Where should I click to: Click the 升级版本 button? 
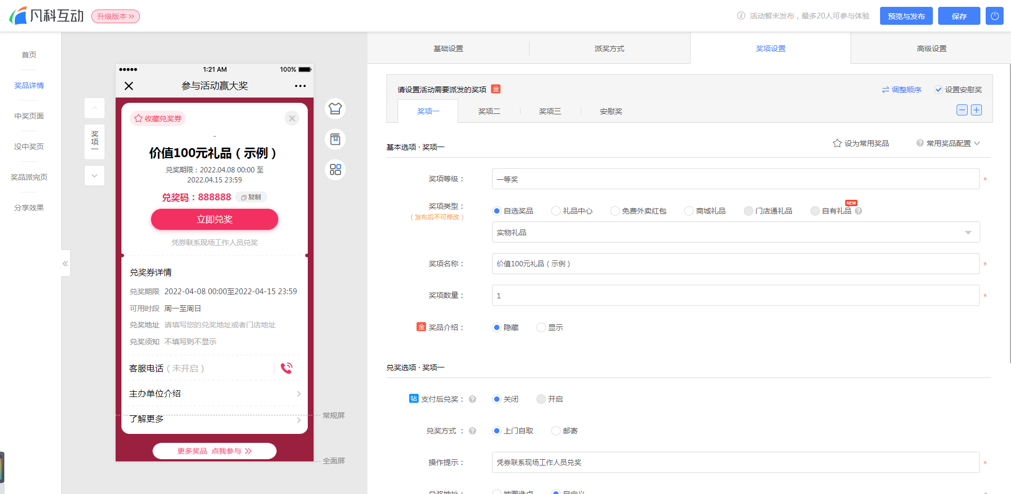(116, 16)
